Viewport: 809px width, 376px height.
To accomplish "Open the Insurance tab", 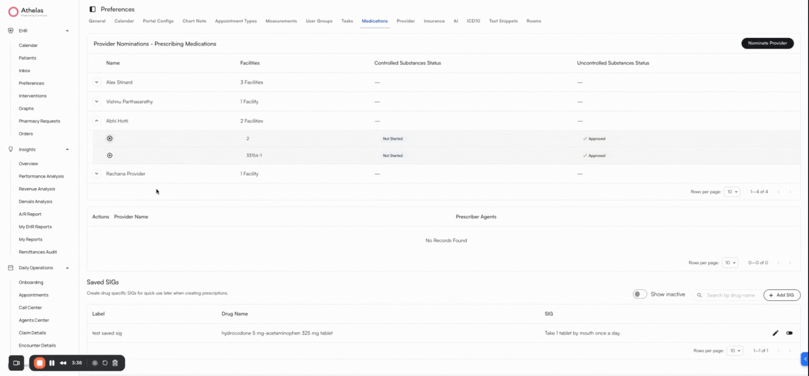I will (x=434, y=21).
